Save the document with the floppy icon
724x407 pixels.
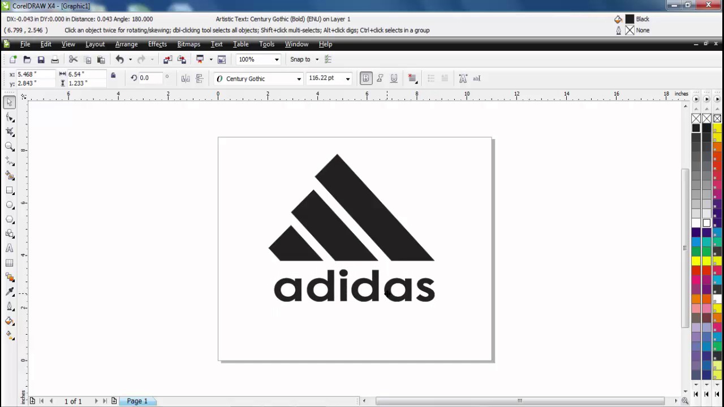point(41,59)
